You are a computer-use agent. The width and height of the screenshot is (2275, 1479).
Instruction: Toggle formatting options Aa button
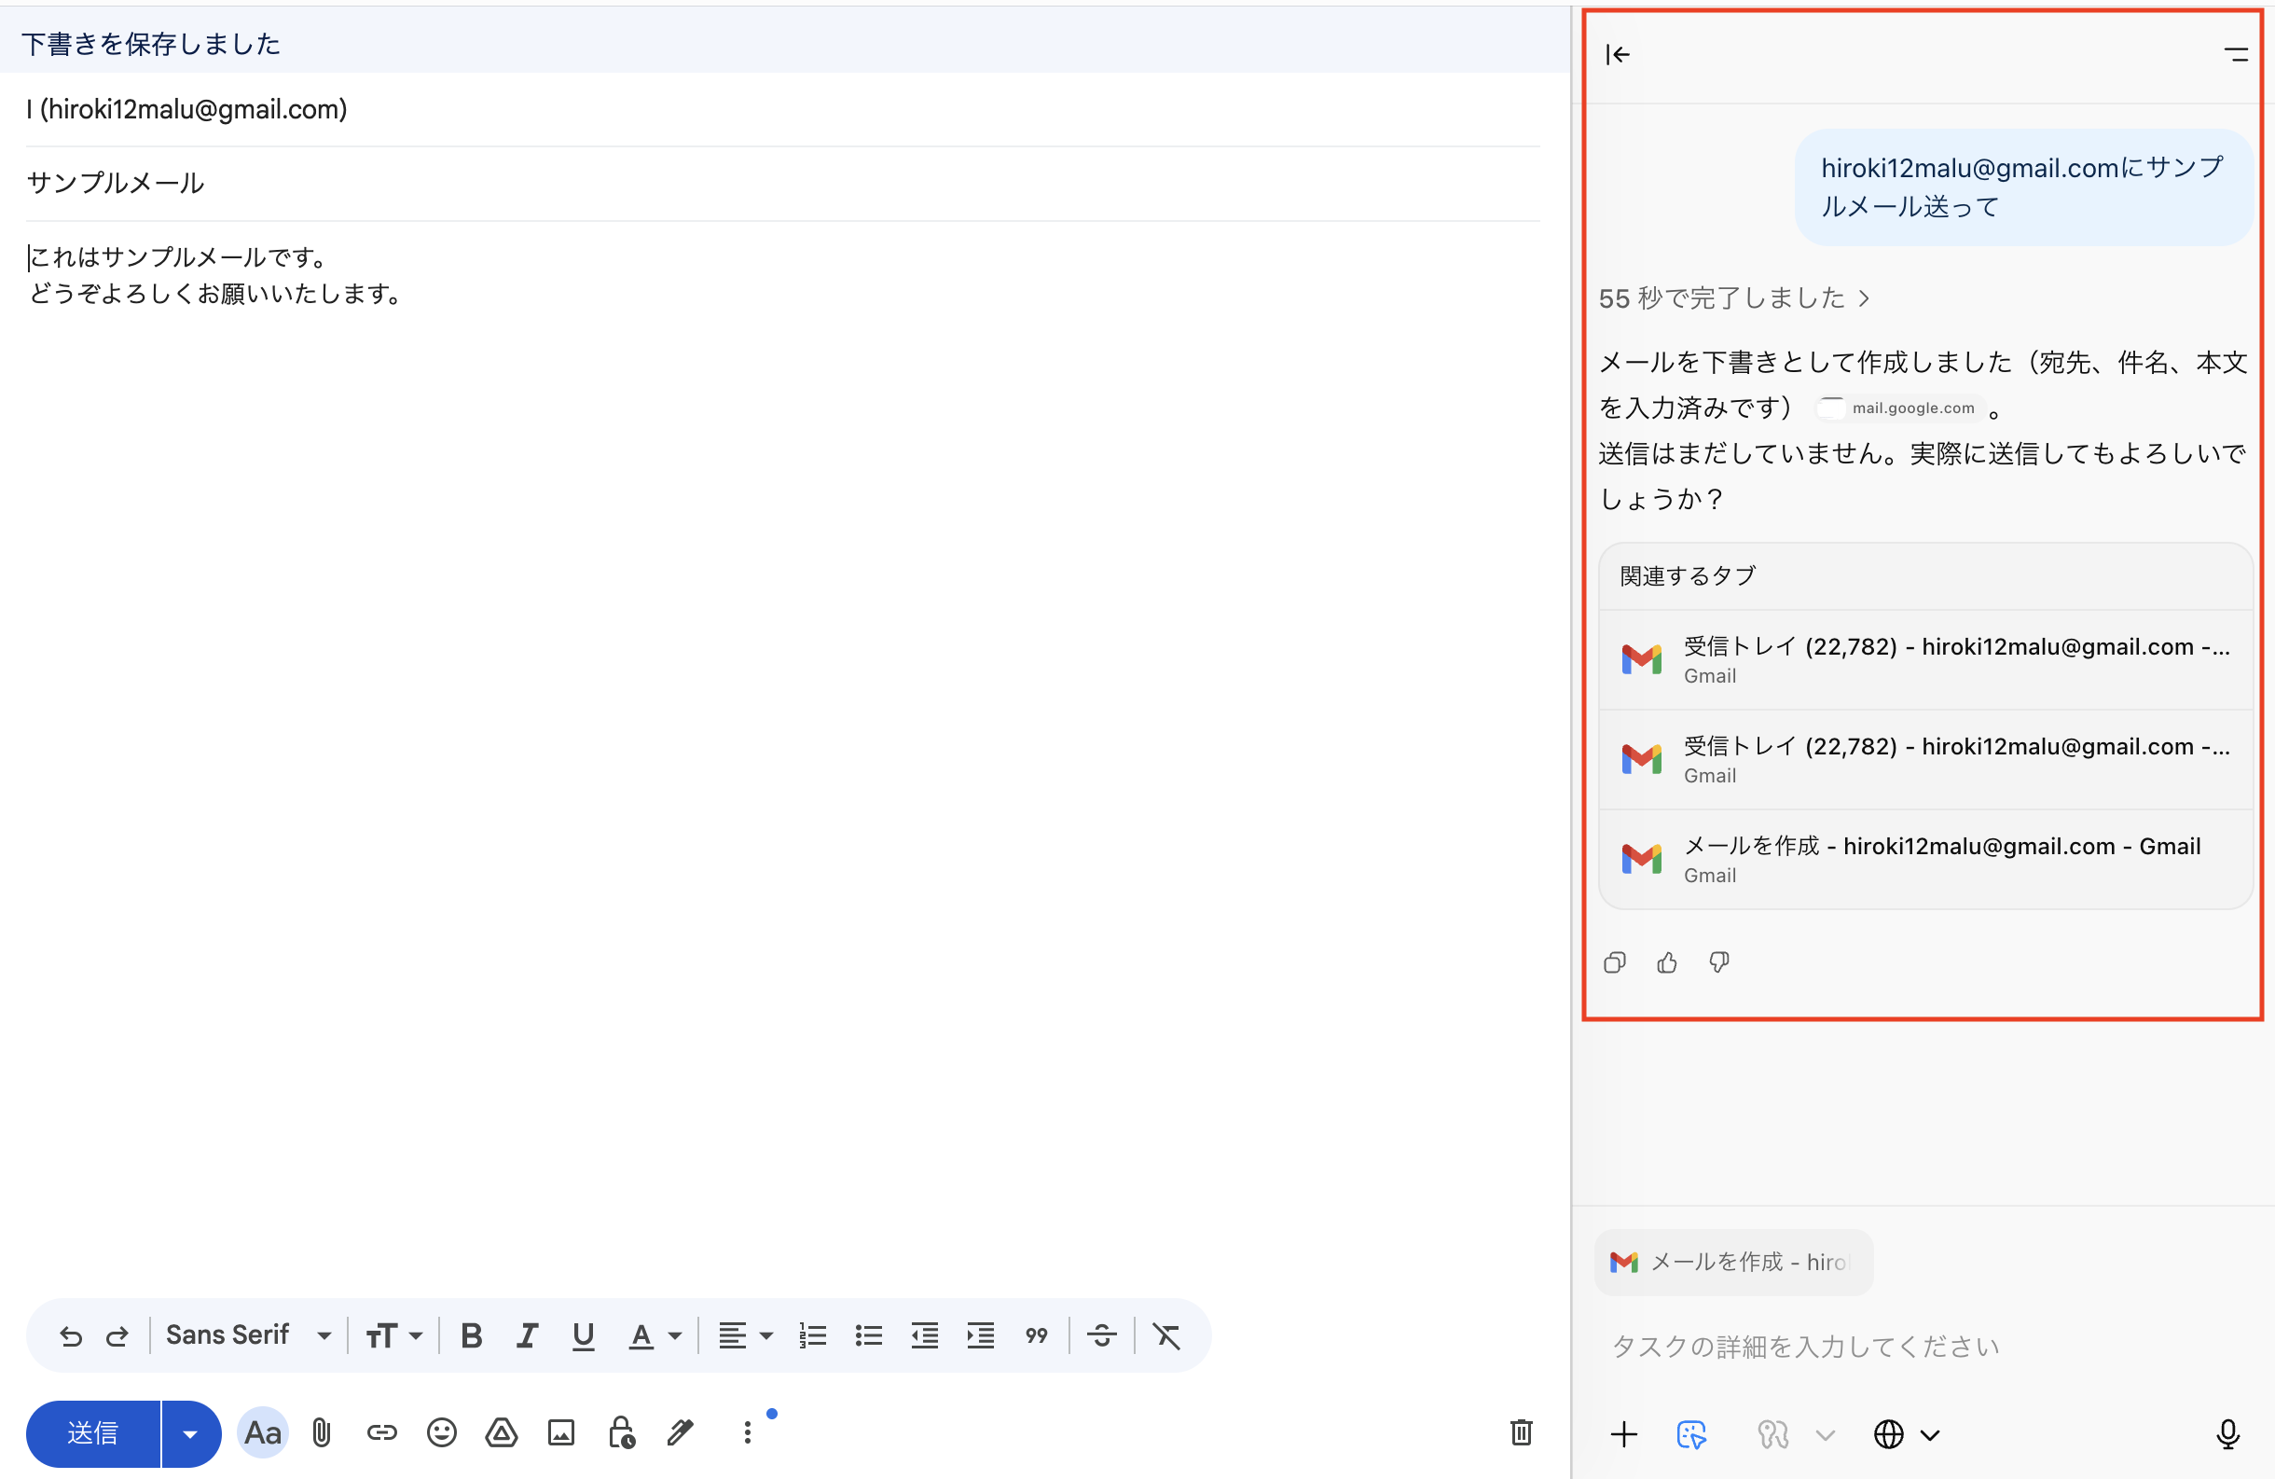point(263,1432)
